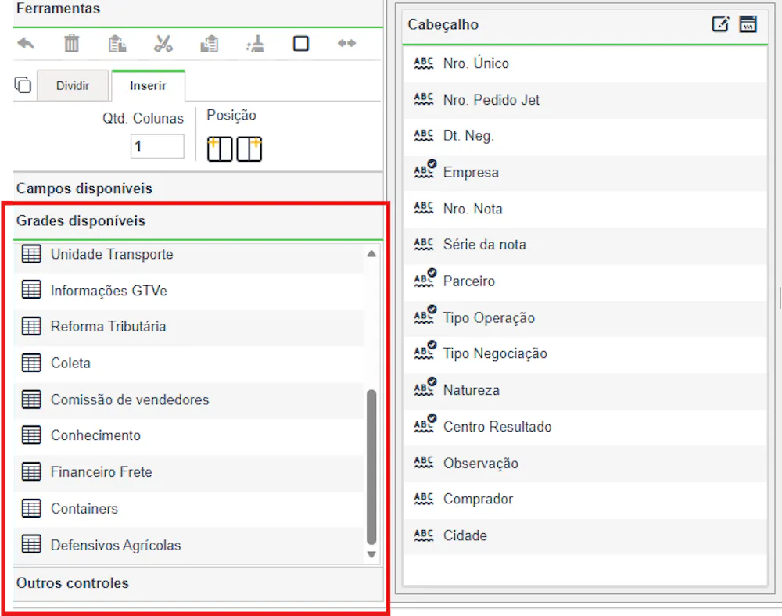Select the Parceiro field
This screenshot has width=782, height=616.
(x=585, y=281)
